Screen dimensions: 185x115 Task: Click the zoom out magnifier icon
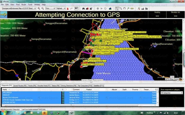click(43, 8)
